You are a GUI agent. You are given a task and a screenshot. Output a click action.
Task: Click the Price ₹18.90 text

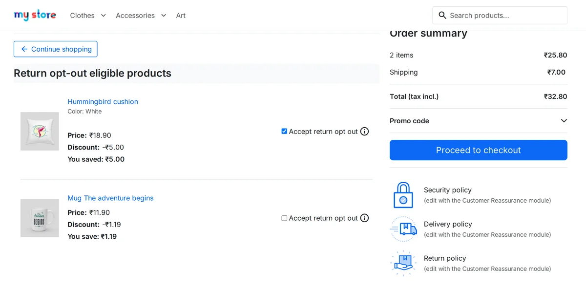click(89, 135)
